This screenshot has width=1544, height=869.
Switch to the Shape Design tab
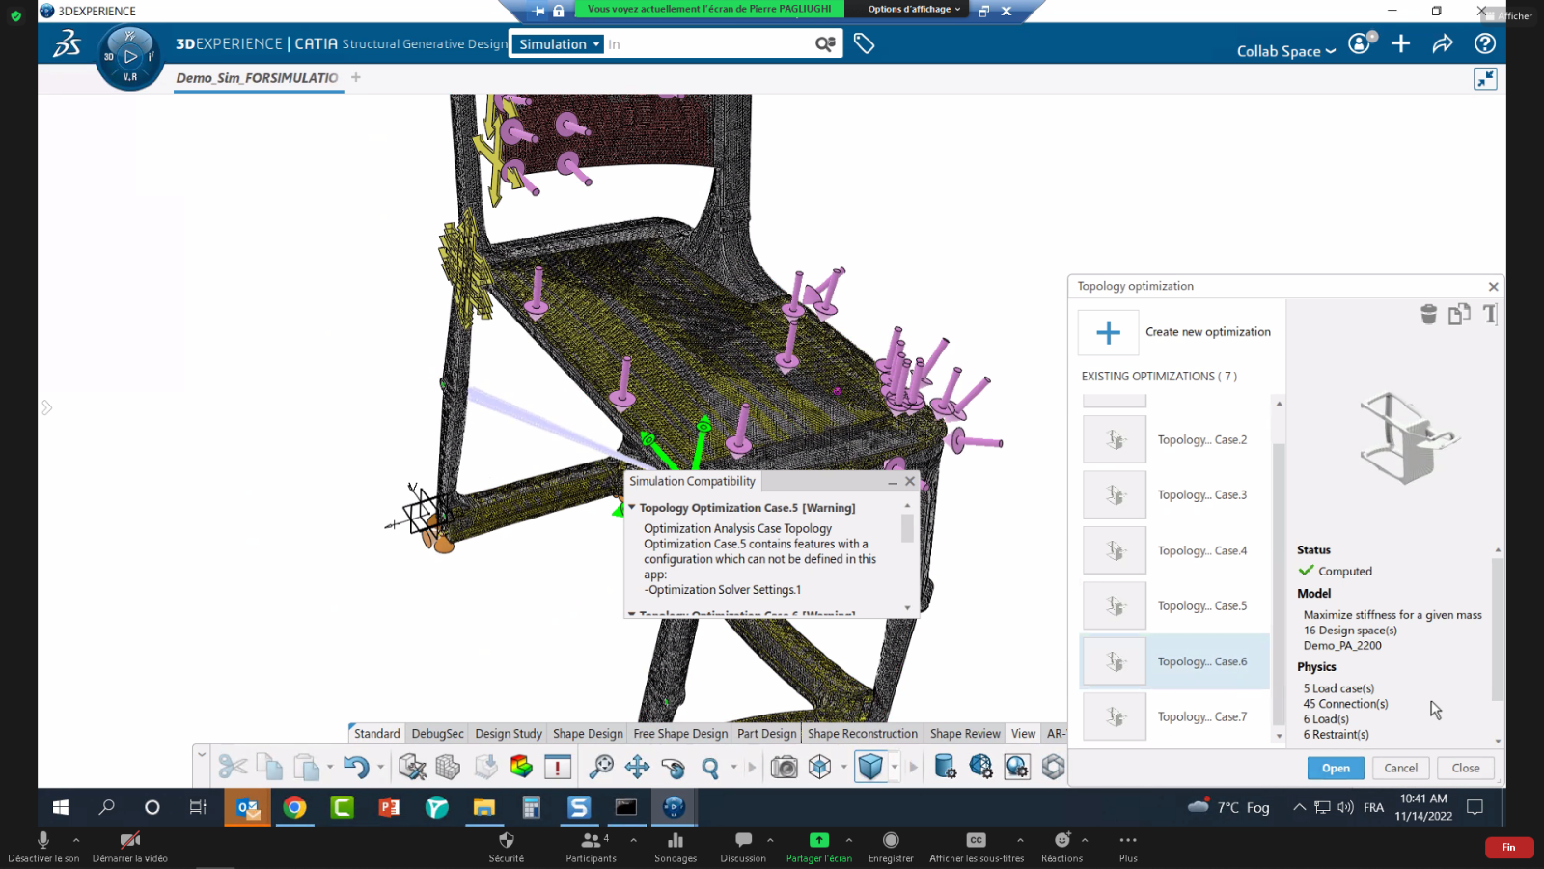pyautogui.click(x=588, y=734)
